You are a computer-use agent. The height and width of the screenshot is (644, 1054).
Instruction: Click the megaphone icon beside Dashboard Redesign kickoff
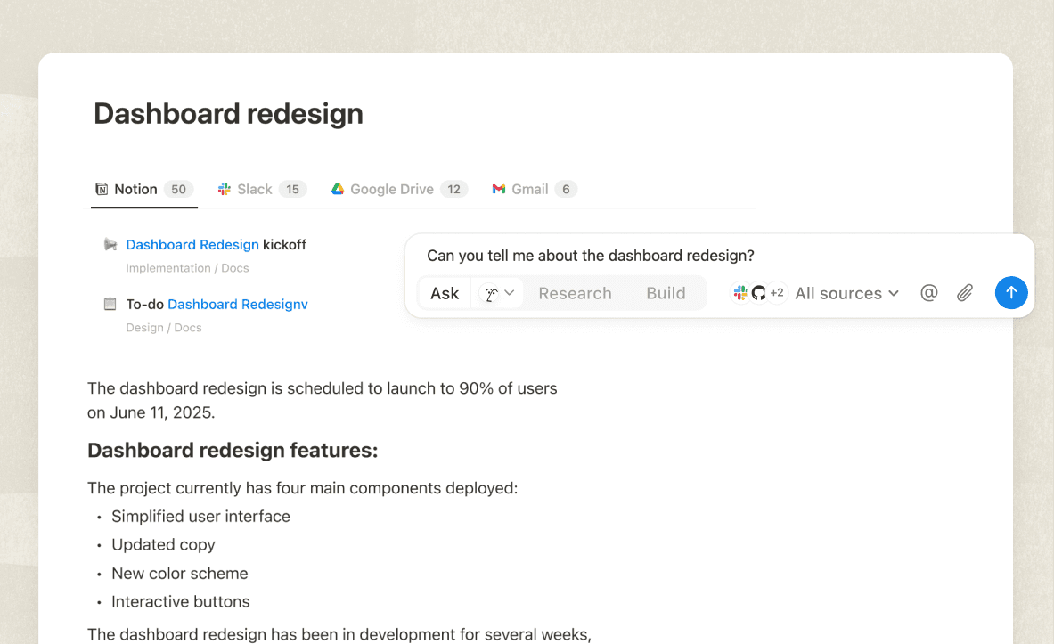point(109,244)
